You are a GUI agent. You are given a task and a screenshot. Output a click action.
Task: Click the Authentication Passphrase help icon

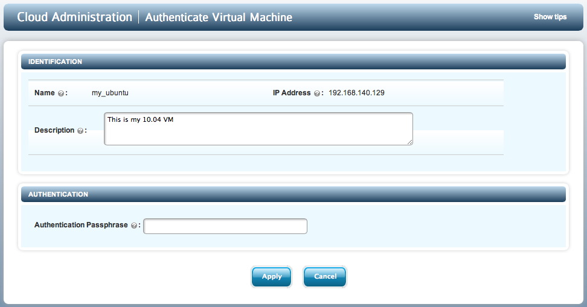[x=134, y=226]
